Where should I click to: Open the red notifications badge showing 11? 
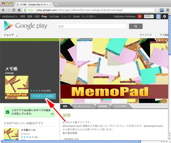click(x=140, y=16)
